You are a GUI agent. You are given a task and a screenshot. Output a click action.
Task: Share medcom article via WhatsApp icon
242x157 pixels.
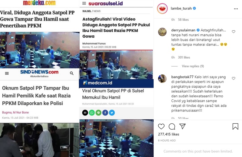tap(92, 113)
